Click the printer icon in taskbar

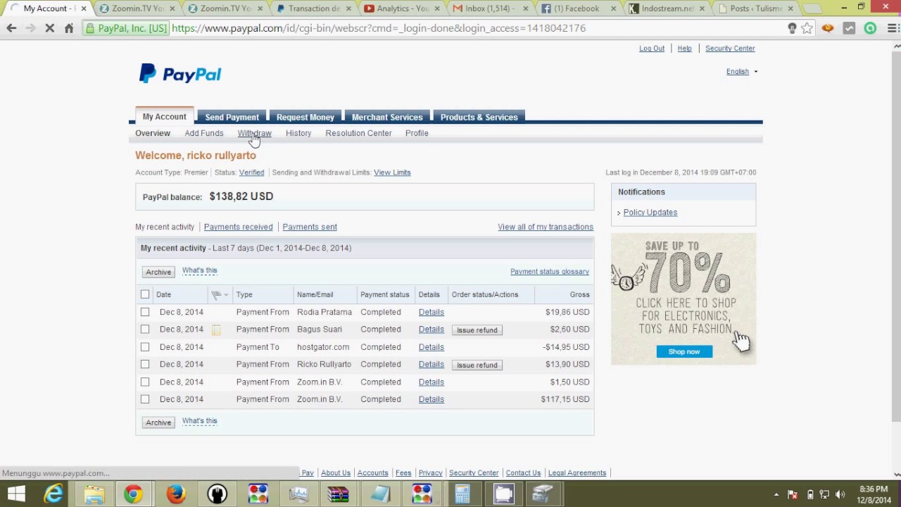[x=543, y=494]
